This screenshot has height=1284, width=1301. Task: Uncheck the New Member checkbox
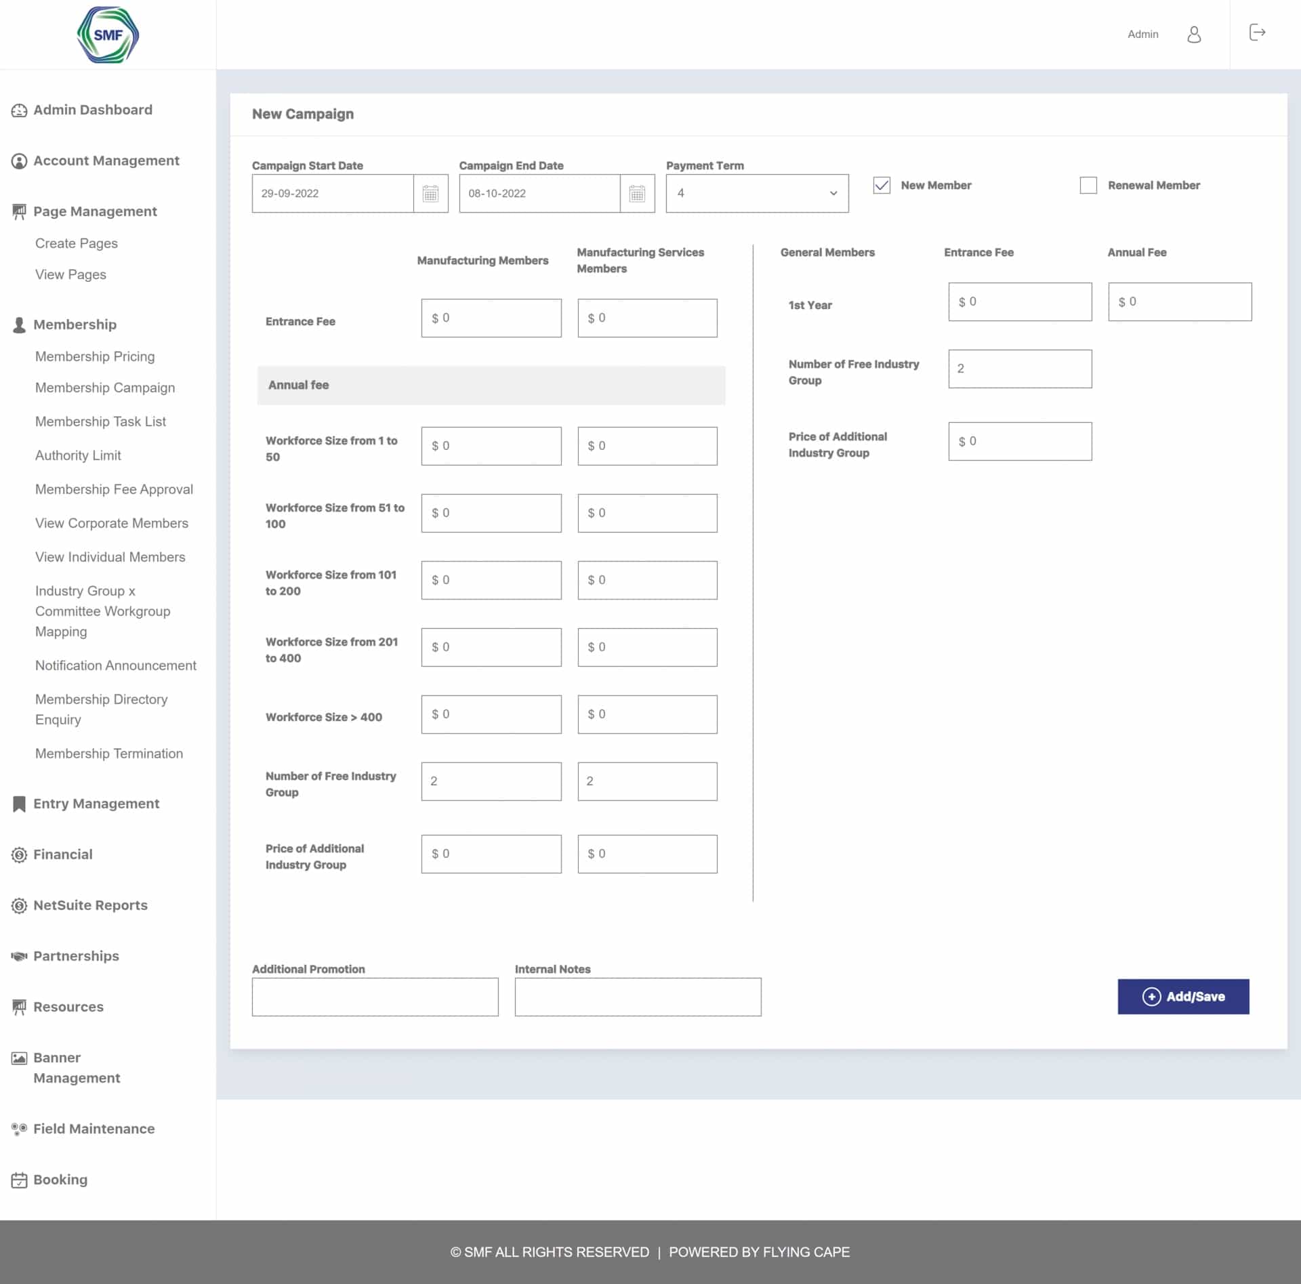[x=882, y=185]
